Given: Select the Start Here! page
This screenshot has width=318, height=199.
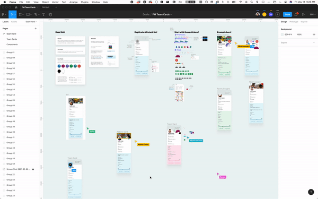Looking at the screenshot, I should 11,34.
